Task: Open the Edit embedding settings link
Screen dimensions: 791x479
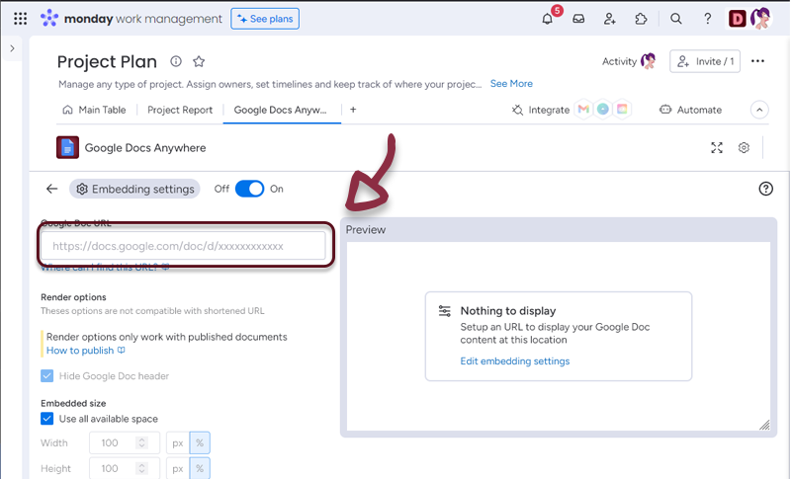Action: click(514, 361)
